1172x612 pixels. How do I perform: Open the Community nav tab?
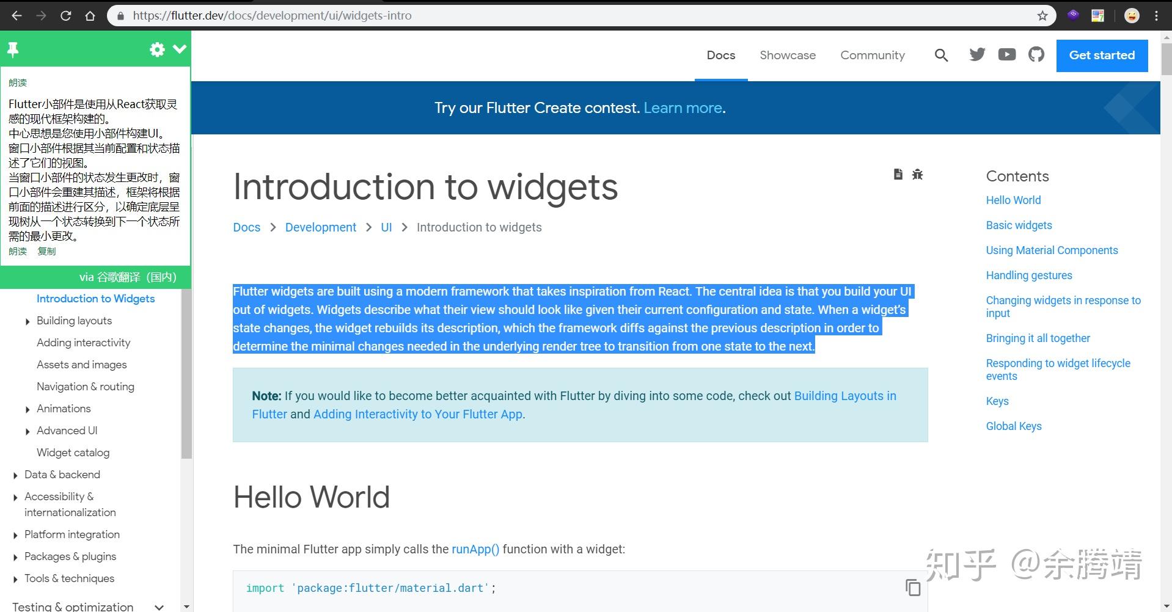point(872,56)
